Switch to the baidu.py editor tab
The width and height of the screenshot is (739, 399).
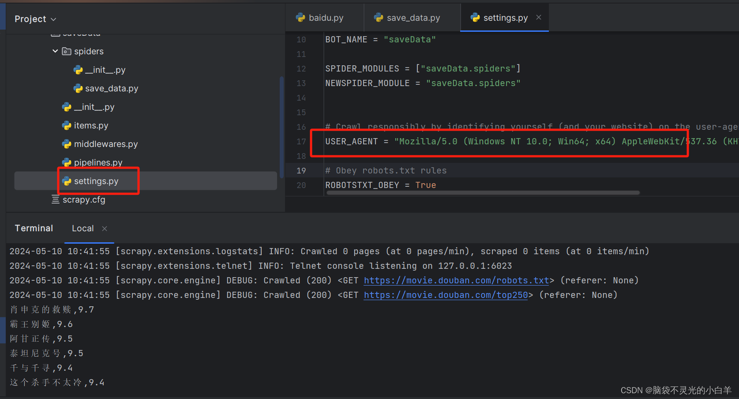pos(325,18)
